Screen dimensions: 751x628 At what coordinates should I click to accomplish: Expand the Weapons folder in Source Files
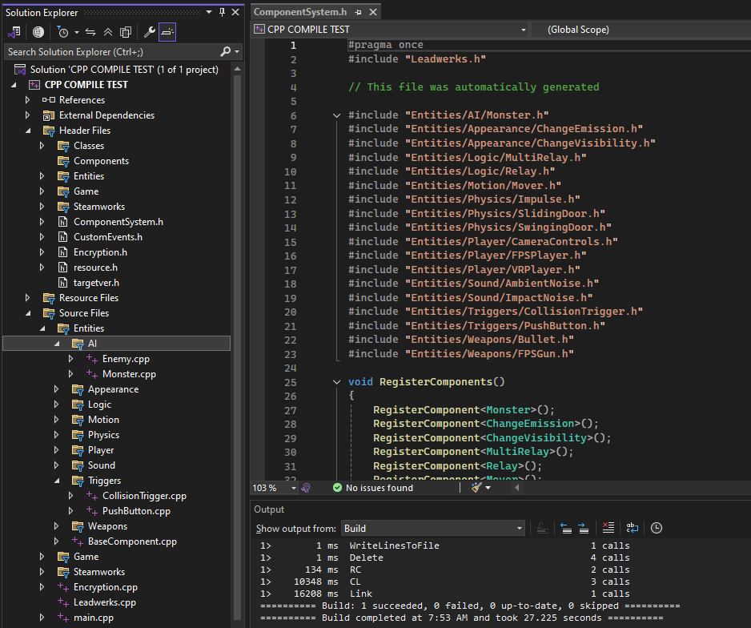click(x=57, y=526)
